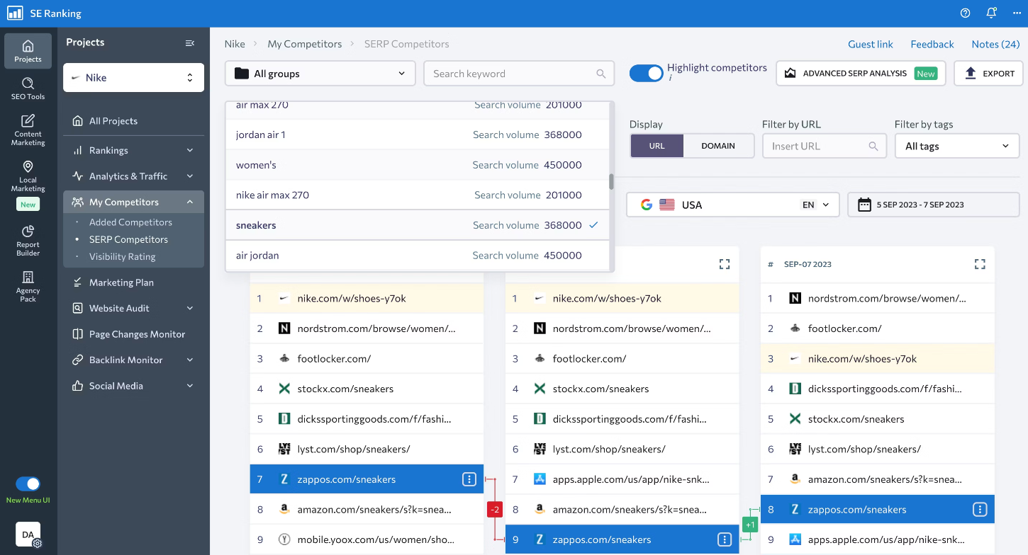This screenshot has height=555, width=1028.
Task: Toggle the New Menu UI switch
Action: coord(28,484)
